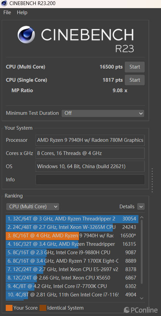Click the ranking list scroll up arrow
161x316 pixels.
point(142,217)
